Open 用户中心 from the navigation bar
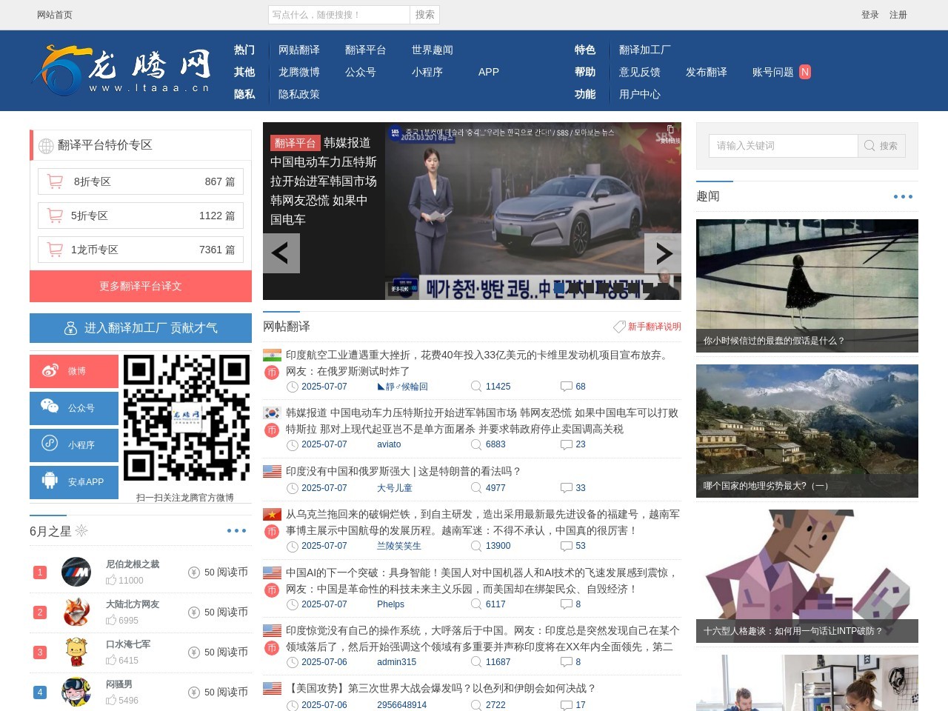This screenshot has height=711, width=948. [x=639, y=94]
